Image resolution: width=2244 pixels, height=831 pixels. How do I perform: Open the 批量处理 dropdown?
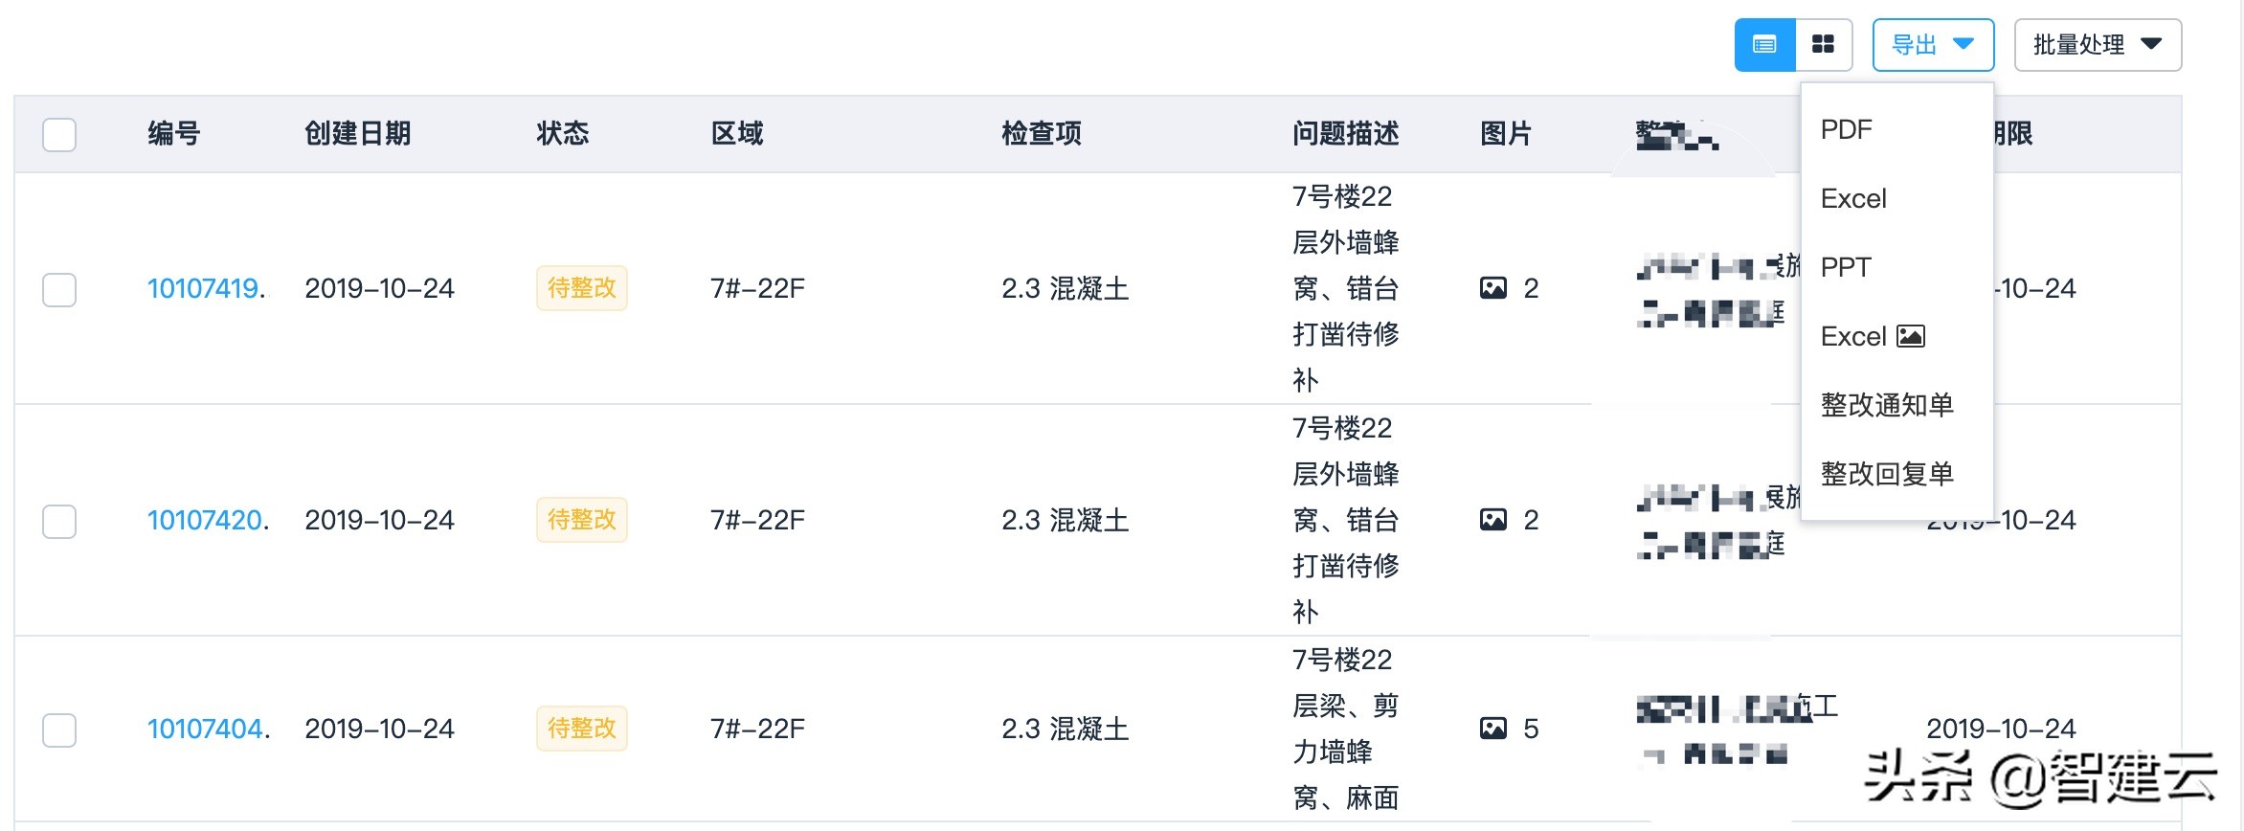click(x=2097, y=44)
